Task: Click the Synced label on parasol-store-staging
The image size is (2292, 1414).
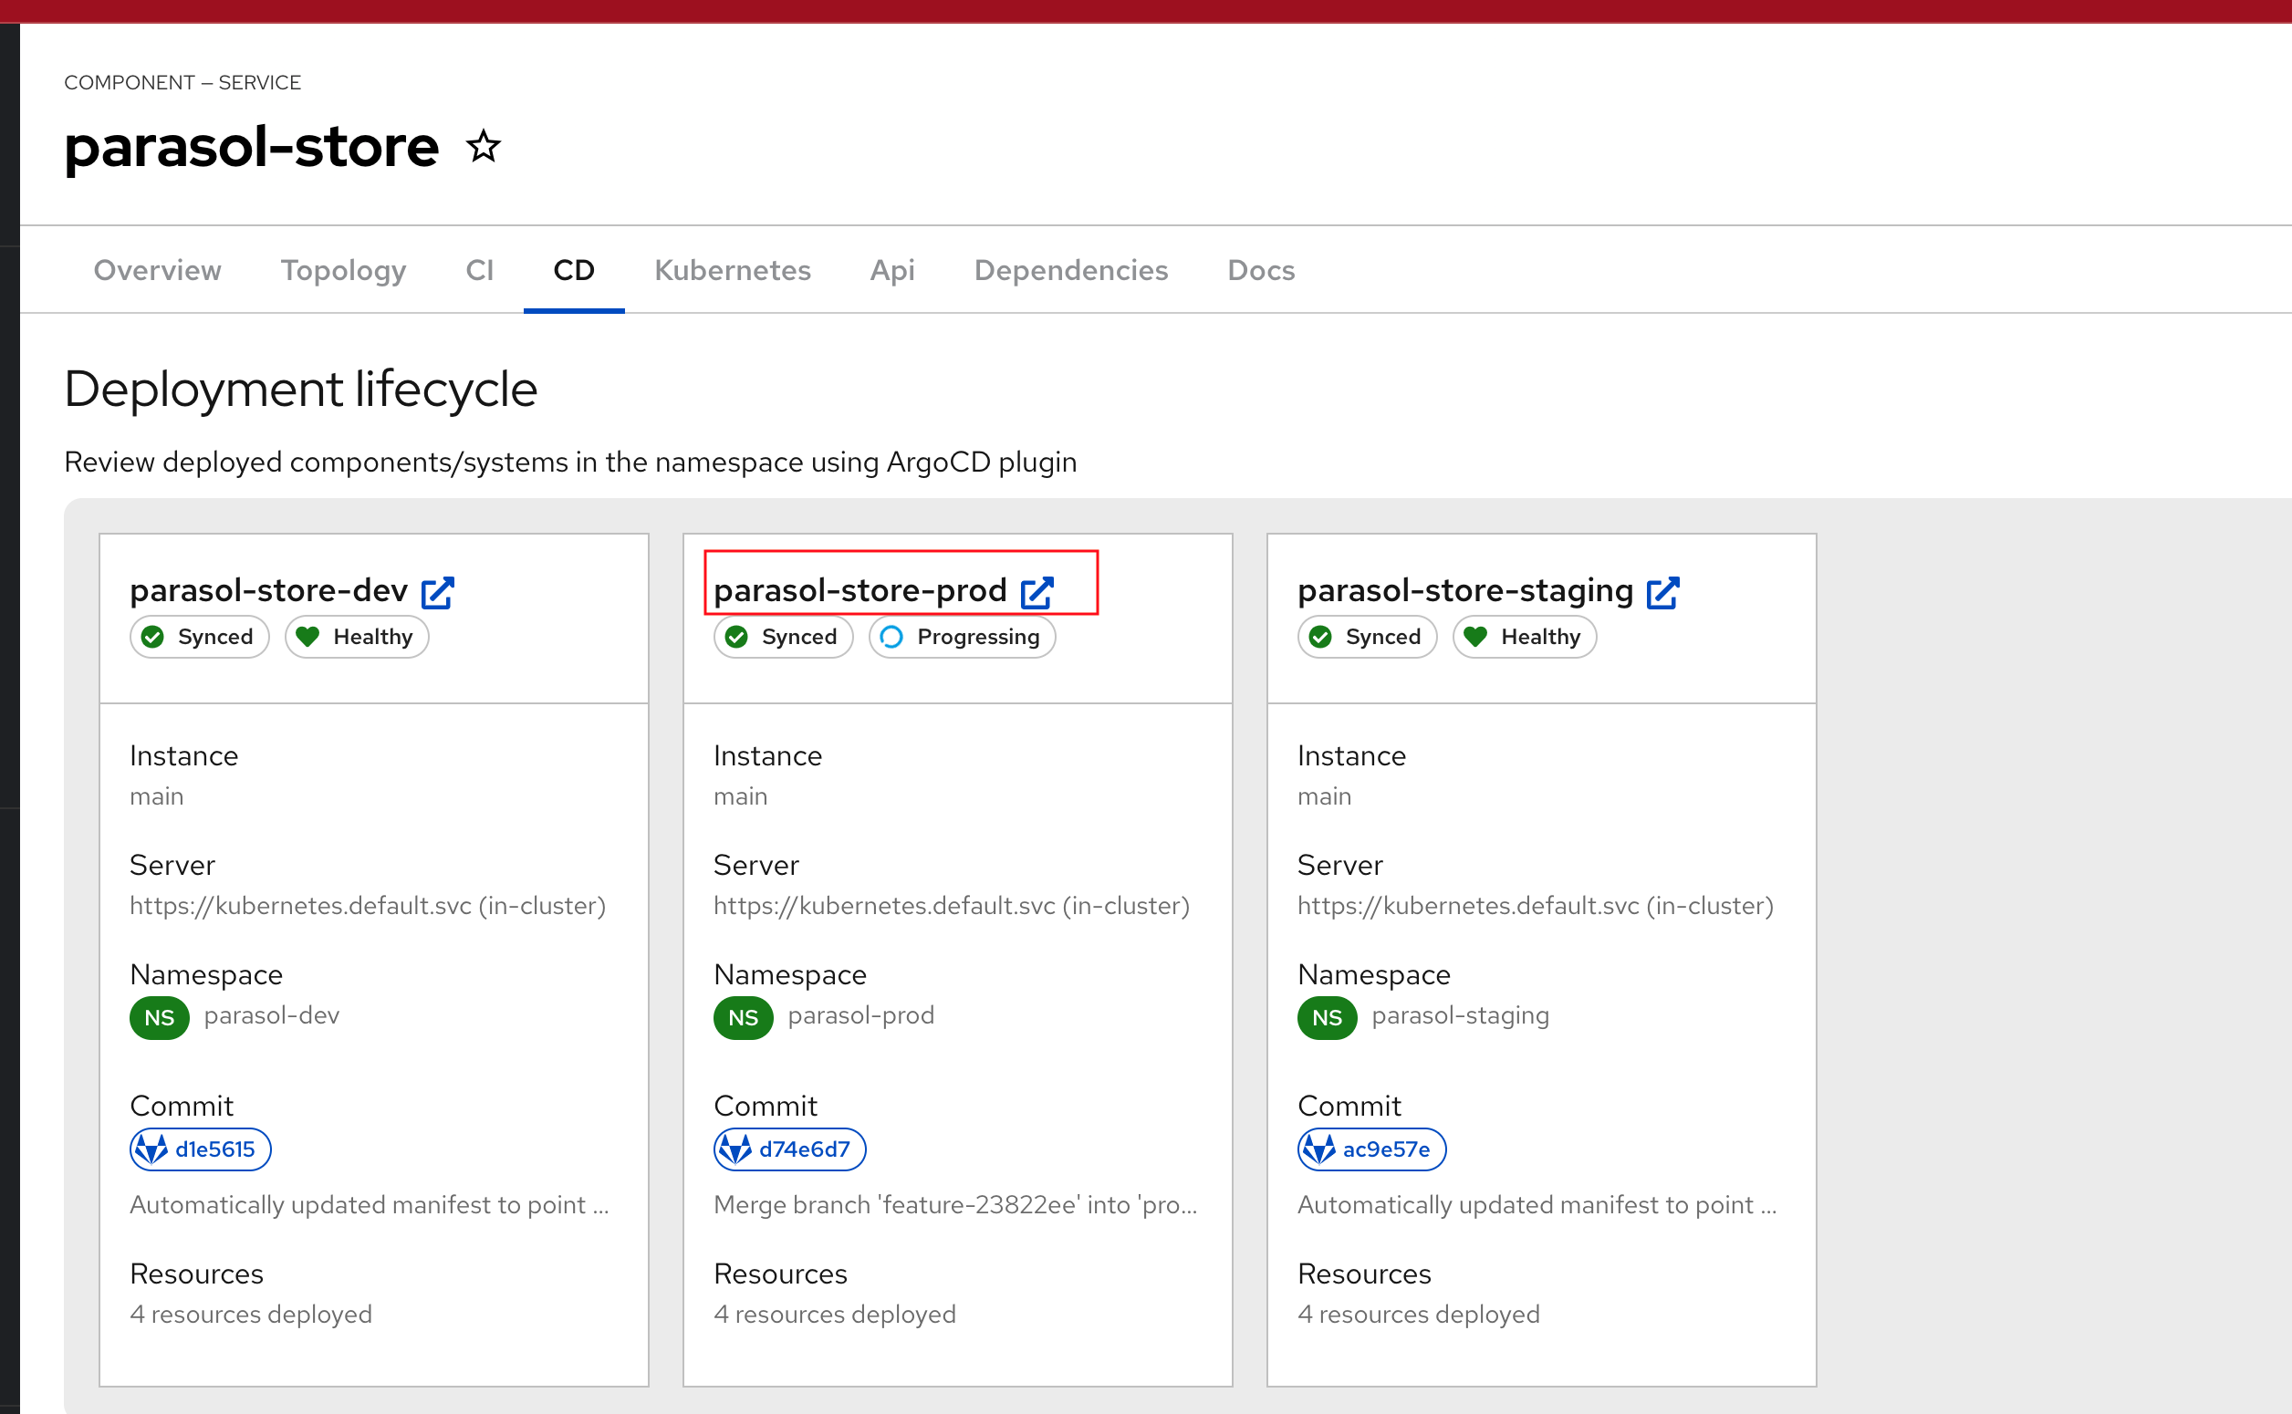Action: [x=1383, y=637]
